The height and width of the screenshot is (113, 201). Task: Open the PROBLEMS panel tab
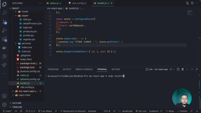point(53,69)
